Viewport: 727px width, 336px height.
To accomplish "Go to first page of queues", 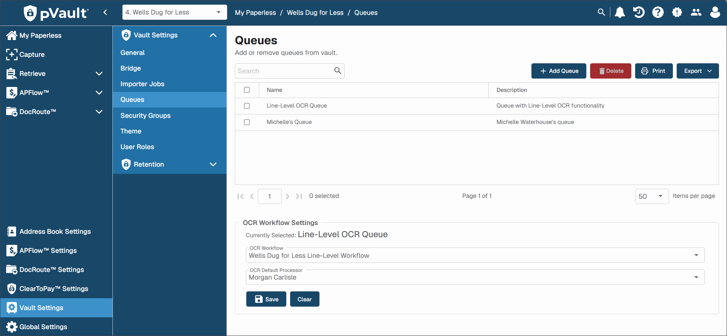I will (241, 196).
